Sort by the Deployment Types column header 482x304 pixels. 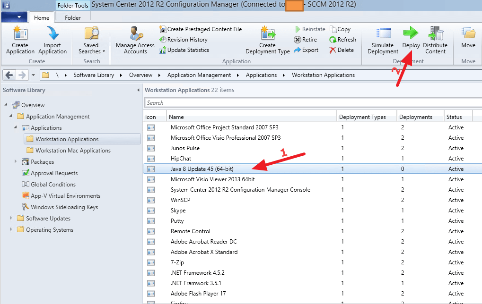[367, 117]
